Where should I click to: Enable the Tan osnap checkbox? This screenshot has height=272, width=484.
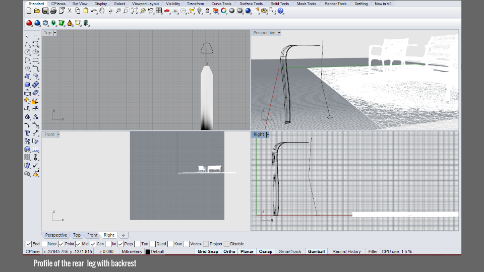coord(138,244)
